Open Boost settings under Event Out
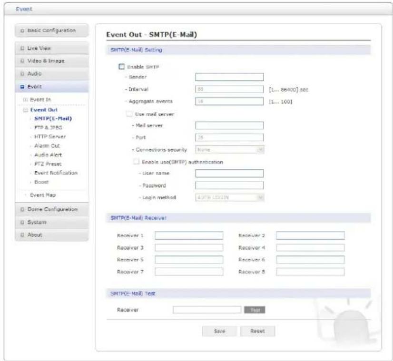 click(x=41, y=182)
